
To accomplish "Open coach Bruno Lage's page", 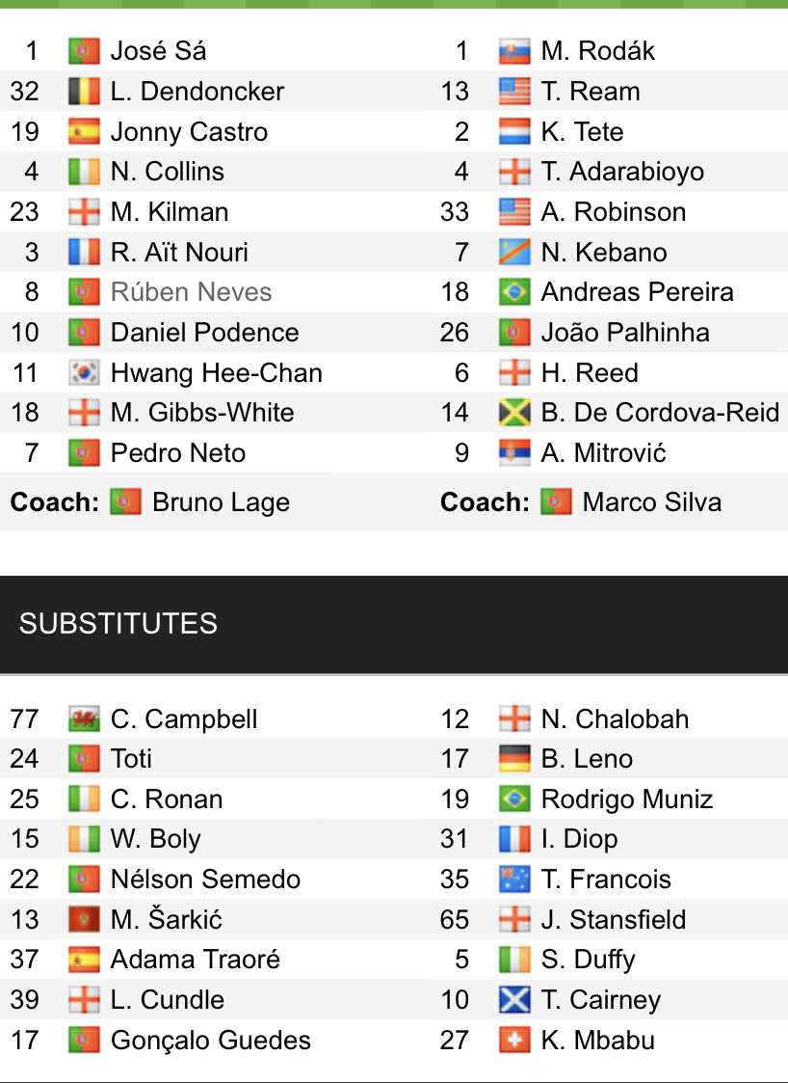I will click(x=221, y=502).
